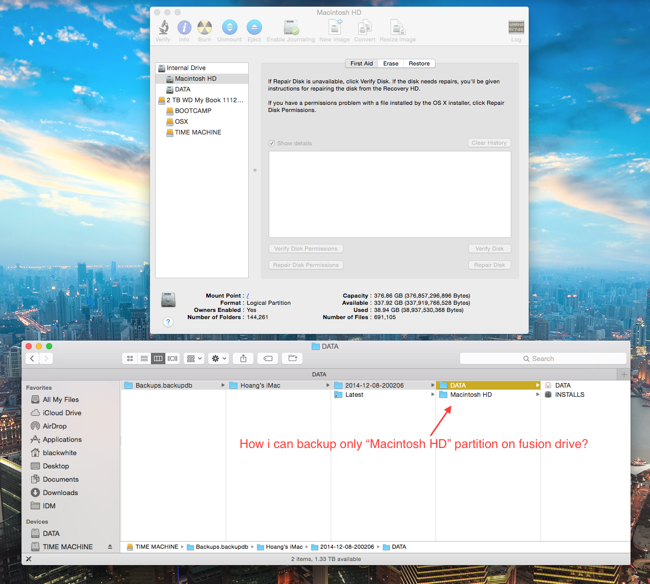
Task: Open the Info toolbar icon
Action: 184,28
